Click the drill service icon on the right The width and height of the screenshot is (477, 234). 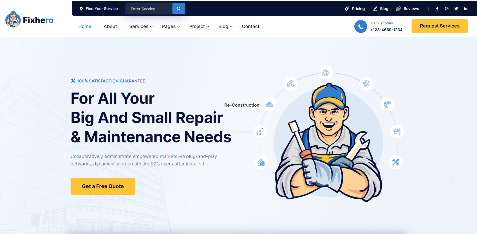coord(397,131)
